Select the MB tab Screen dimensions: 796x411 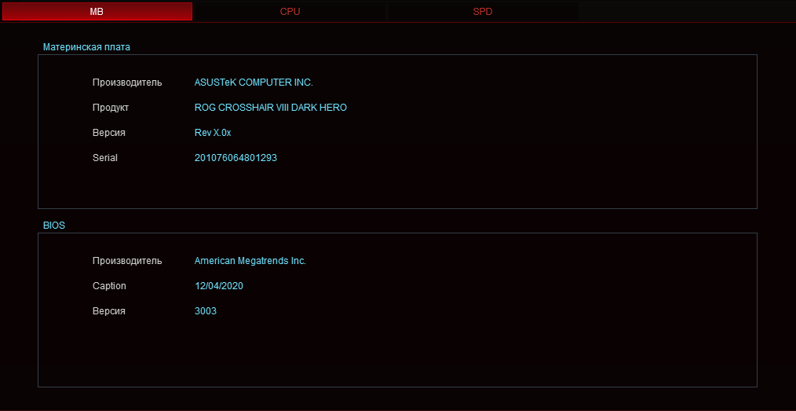tap(97, 12)
